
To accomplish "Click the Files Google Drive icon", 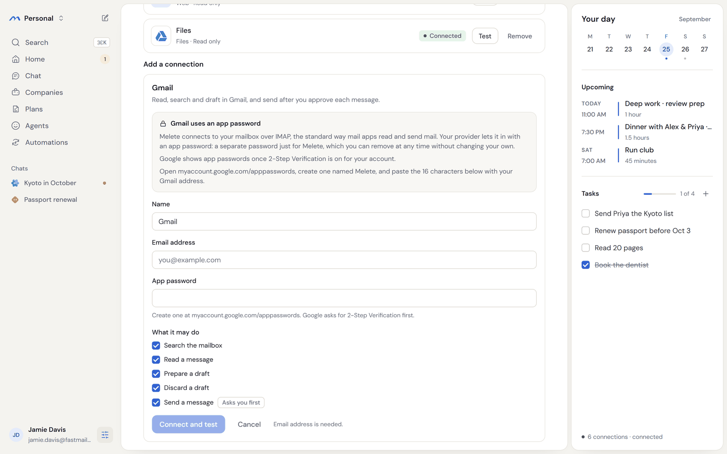I will click(161, 36).
